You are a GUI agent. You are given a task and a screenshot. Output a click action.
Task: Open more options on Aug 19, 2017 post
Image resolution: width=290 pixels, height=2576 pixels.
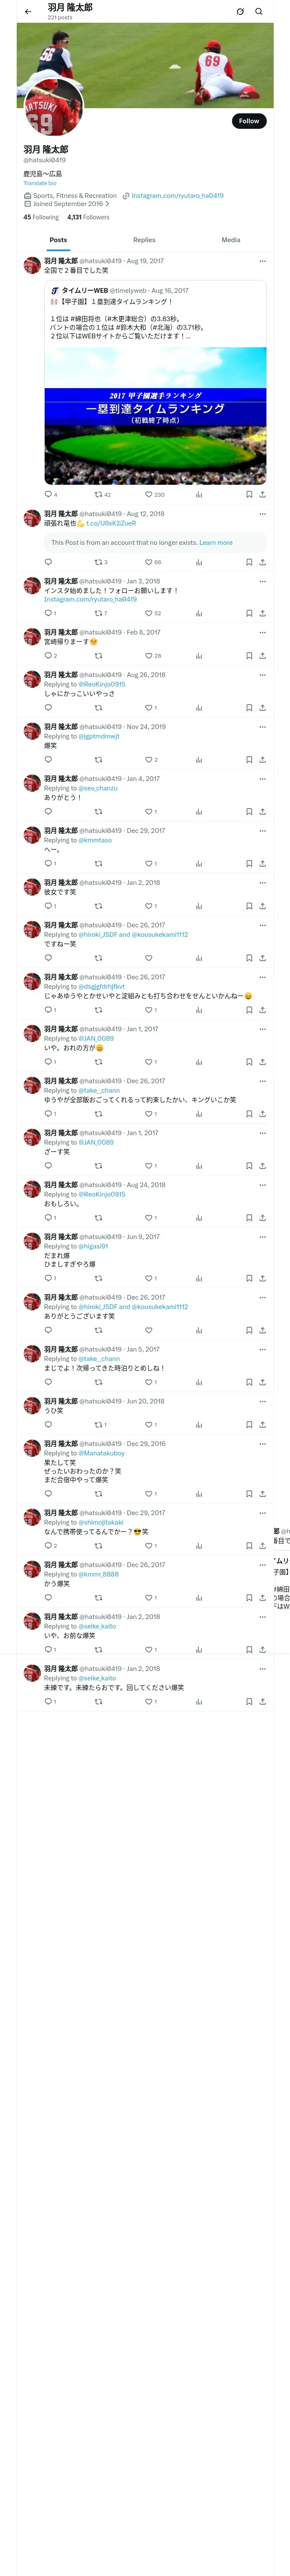coord(263,261)
